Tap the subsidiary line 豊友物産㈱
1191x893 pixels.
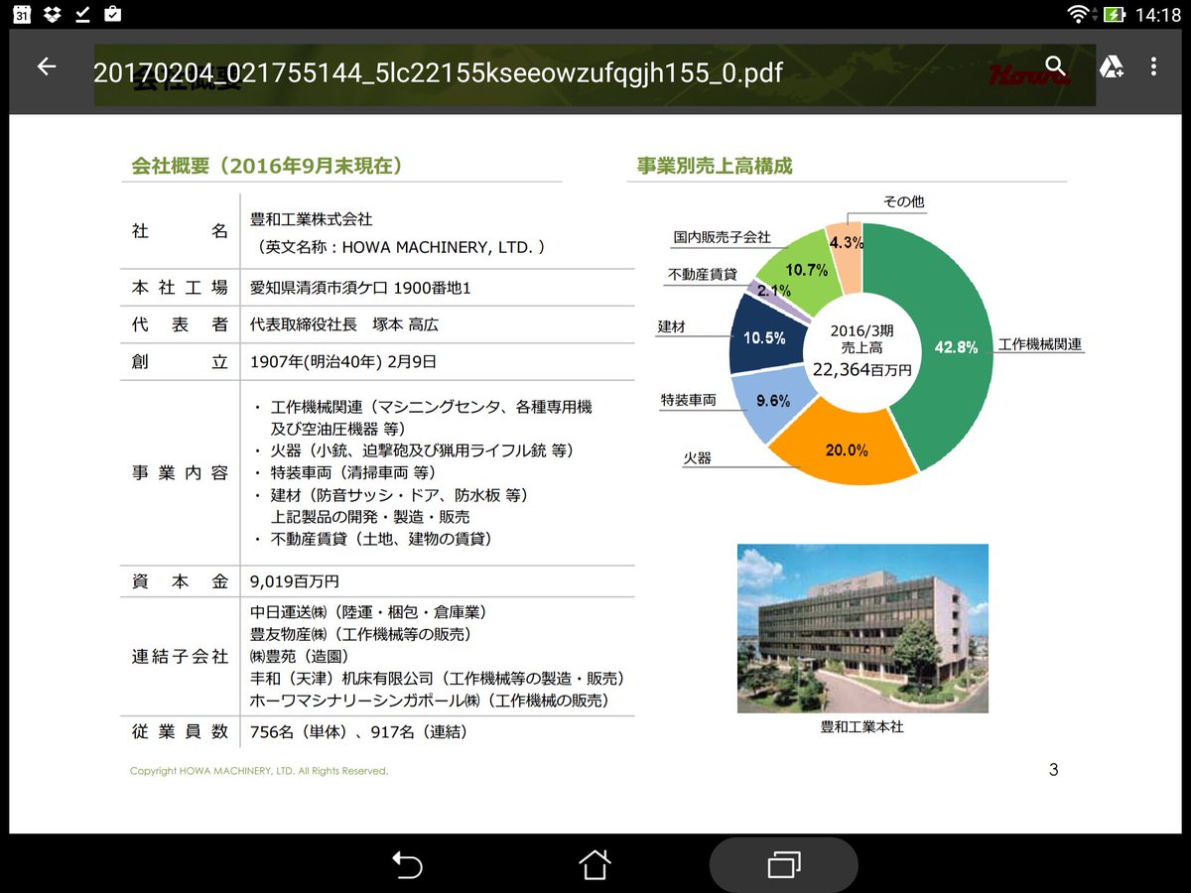(360, 634)
